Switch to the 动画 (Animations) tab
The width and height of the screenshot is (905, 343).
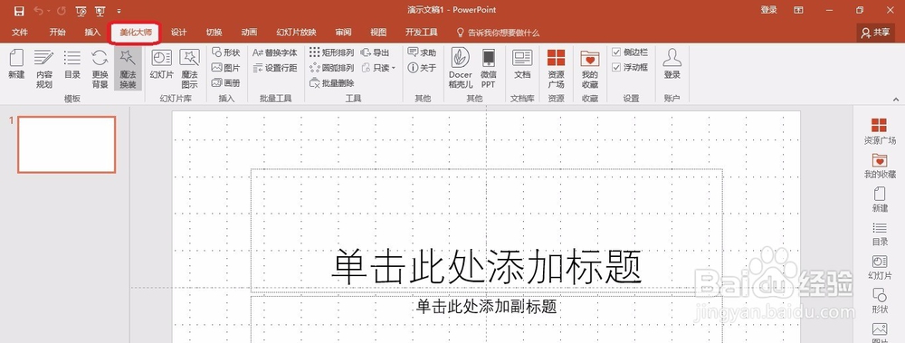(x=250, y=33)
